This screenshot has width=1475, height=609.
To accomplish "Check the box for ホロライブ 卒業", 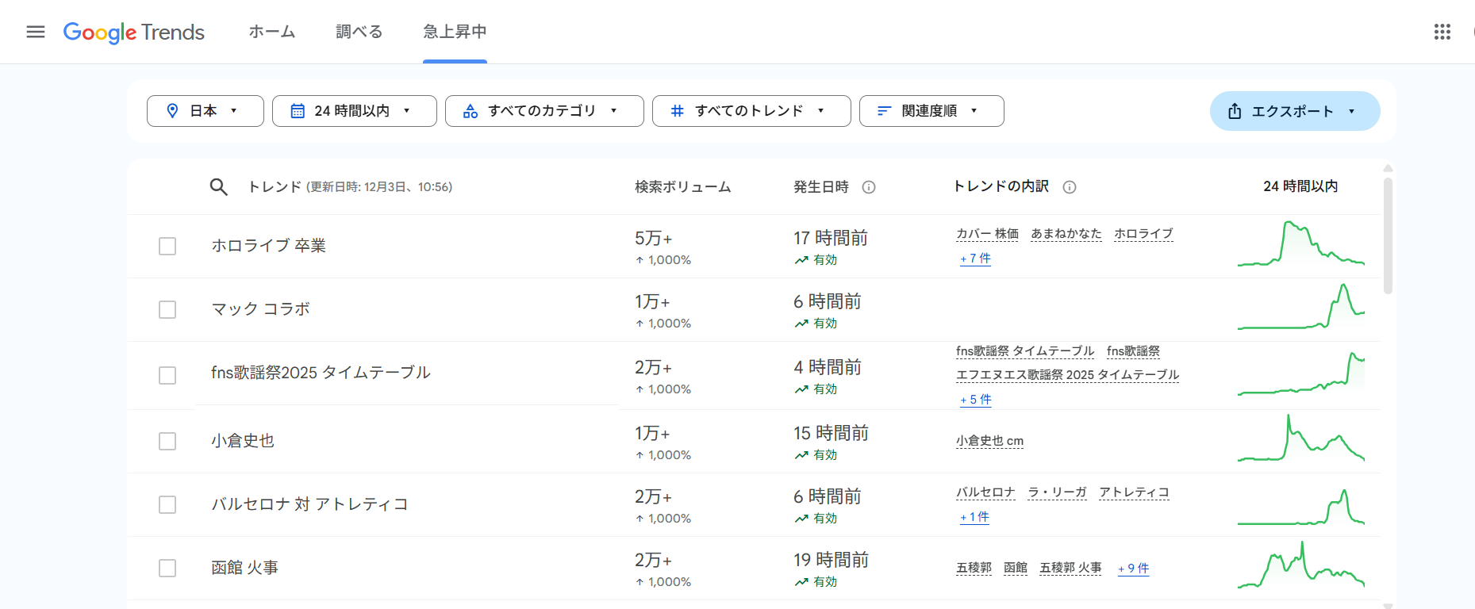I will click(x=167, y=247).
